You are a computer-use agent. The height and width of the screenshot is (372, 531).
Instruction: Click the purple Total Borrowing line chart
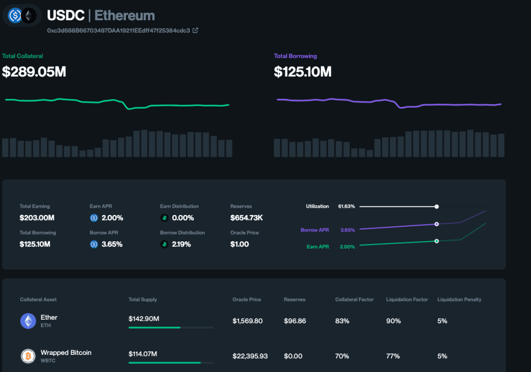pos(389,103)
